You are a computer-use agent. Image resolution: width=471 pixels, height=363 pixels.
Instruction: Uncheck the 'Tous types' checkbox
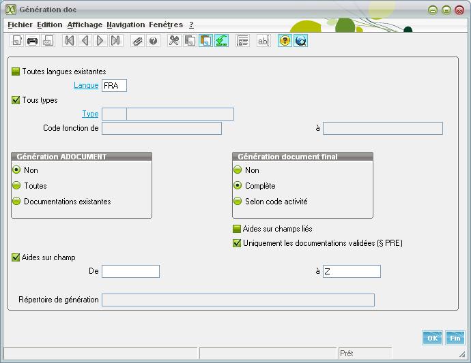point(16,100)
